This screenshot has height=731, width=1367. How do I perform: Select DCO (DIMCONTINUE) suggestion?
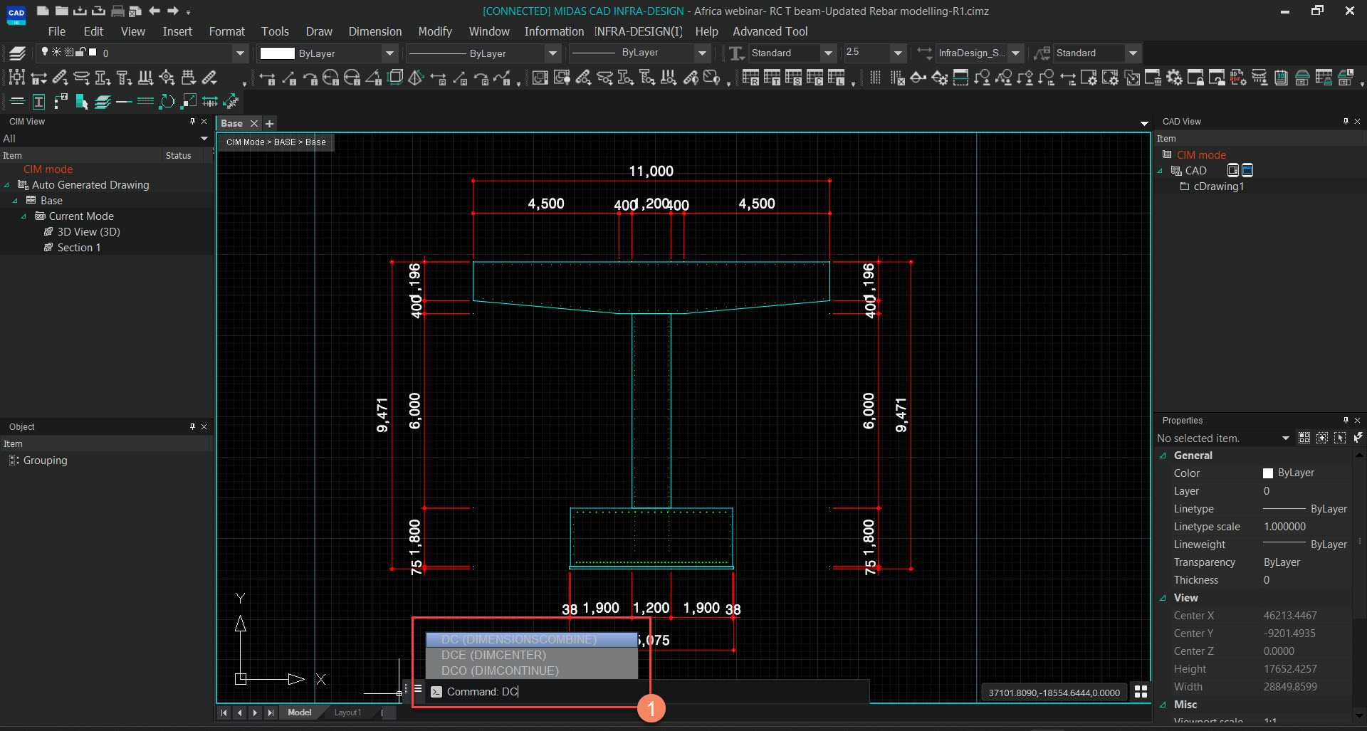click(532, 670)
